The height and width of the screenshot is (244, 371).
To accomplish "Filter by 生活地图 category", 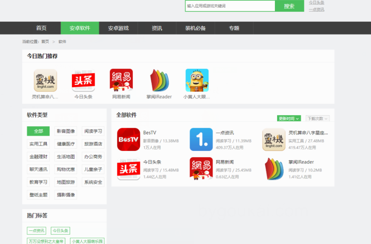I will (66, 156).
